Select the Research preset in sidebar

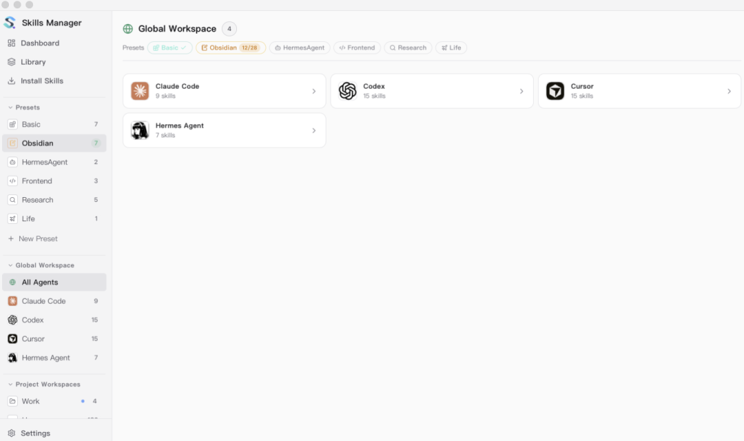(54, 200)
